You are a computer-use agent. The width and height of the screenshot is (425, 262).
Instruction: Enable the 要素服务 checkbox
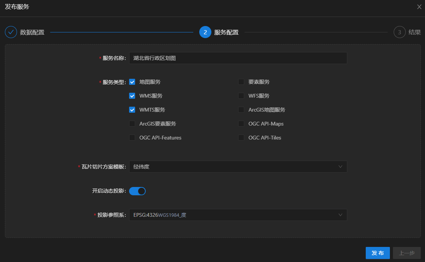(x=241, y=82)
